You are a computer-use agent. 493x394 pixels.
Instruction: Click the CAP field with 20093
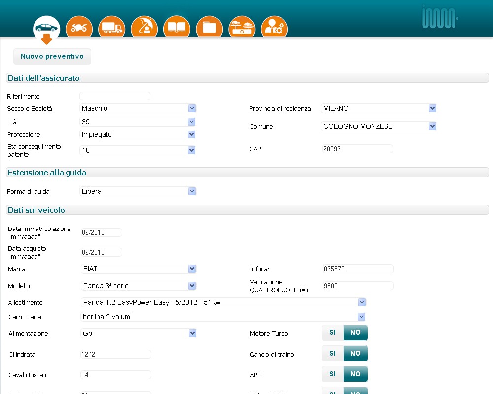click(x=357, y=149)
